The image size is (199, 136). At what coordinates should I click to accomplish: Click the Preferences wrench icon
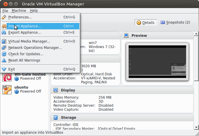point(4,17)
